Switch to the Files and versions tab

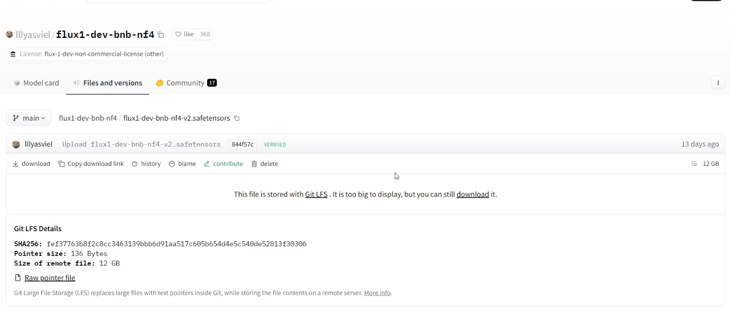(107, 83)
